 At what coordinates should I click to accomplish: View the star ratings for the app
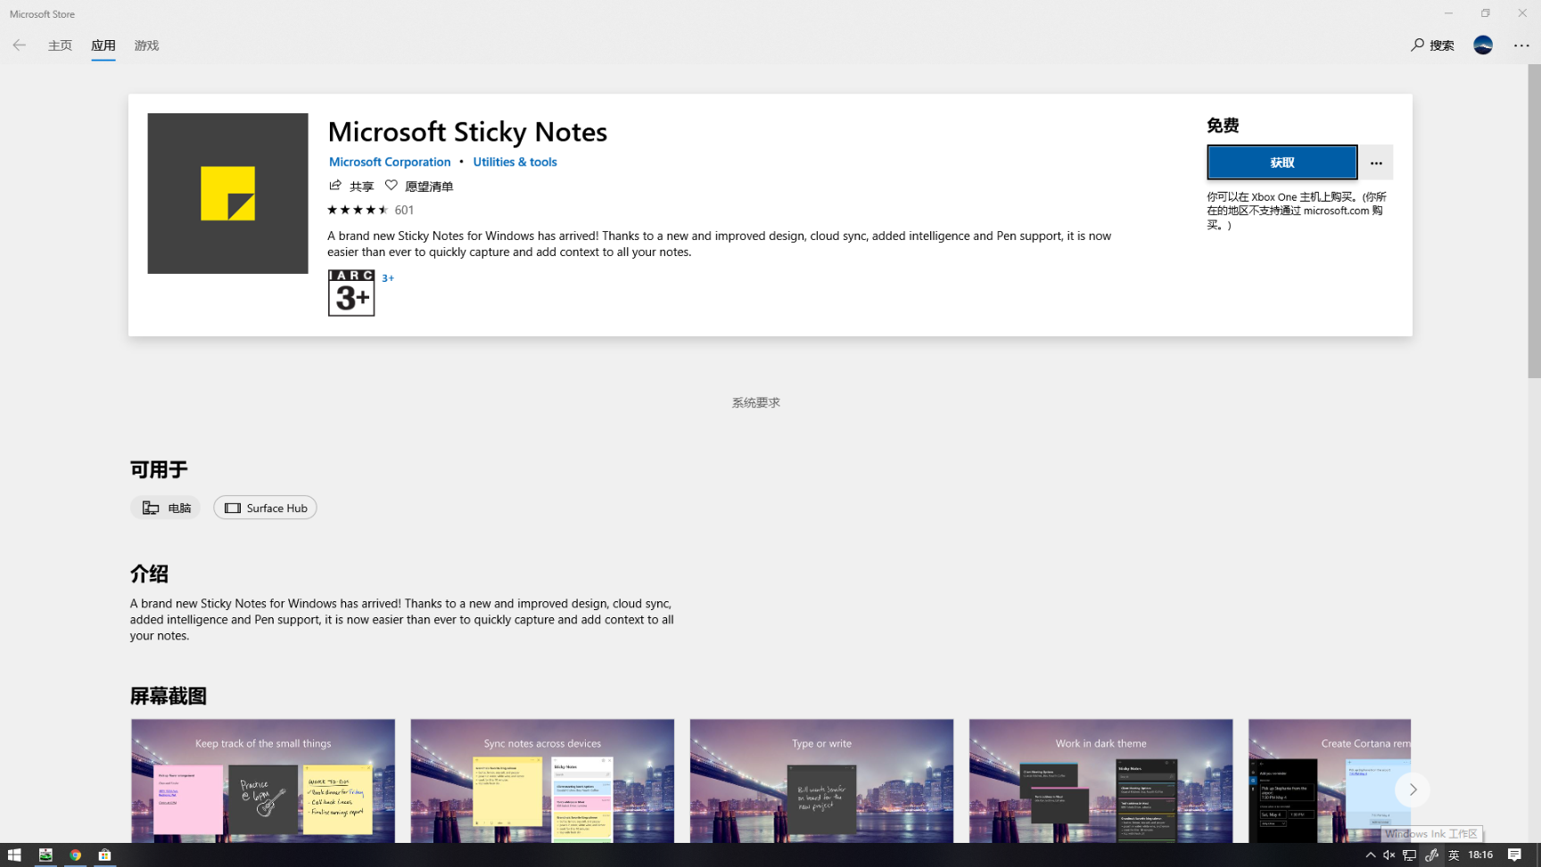click(x=358, y=210)
